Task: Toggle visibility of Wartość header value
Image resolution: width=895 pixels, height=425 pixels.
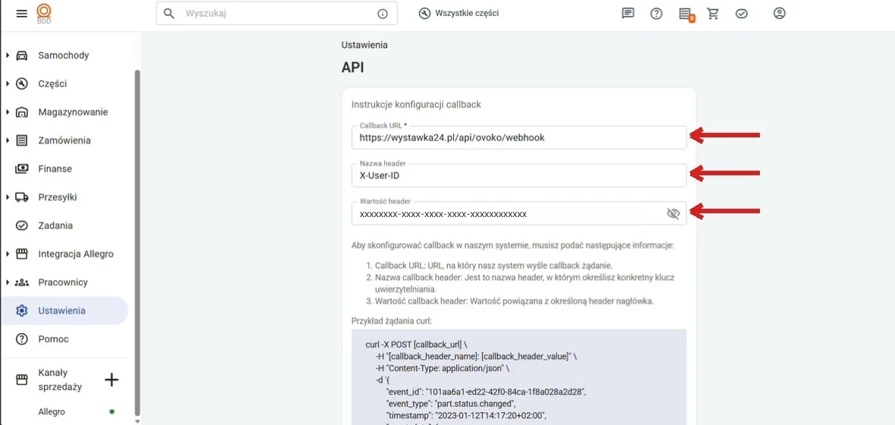Action: point(673,214)
